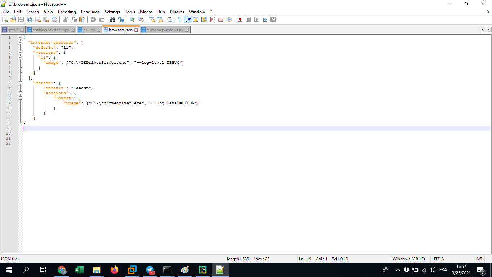The height and width of the screenshot is (277, 492).
Task: Collapse the "latest" block fold marker
Action: 21,98
